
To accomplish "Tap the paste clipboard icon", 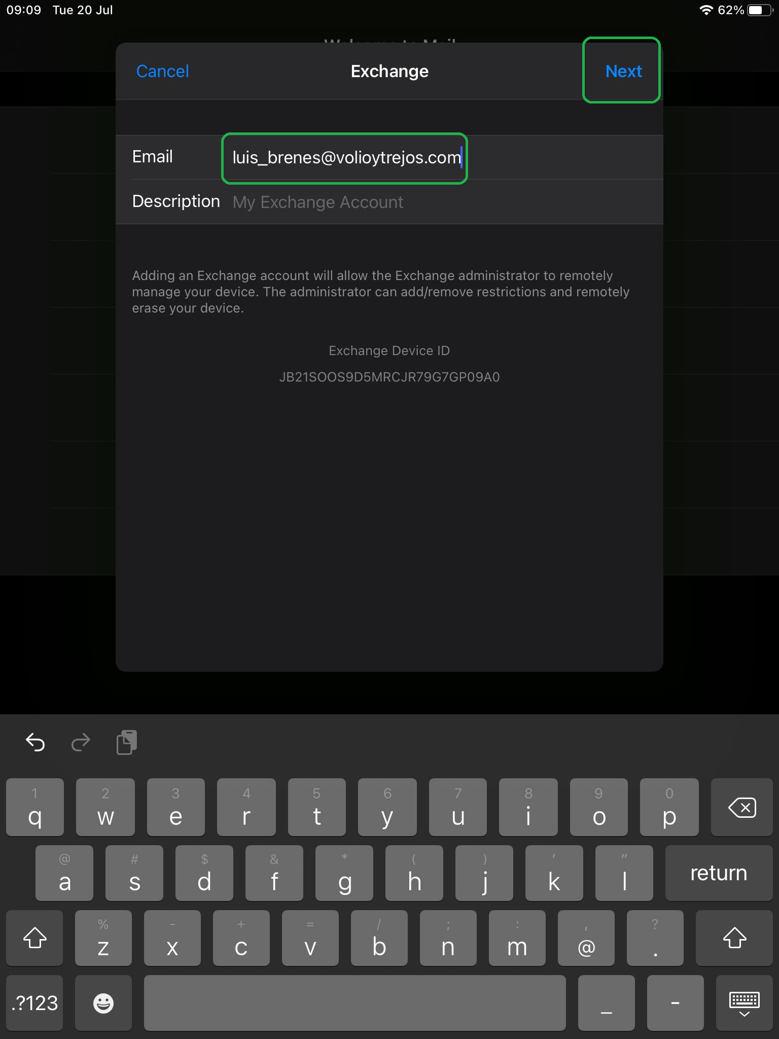I will click(x=127, y=743).
